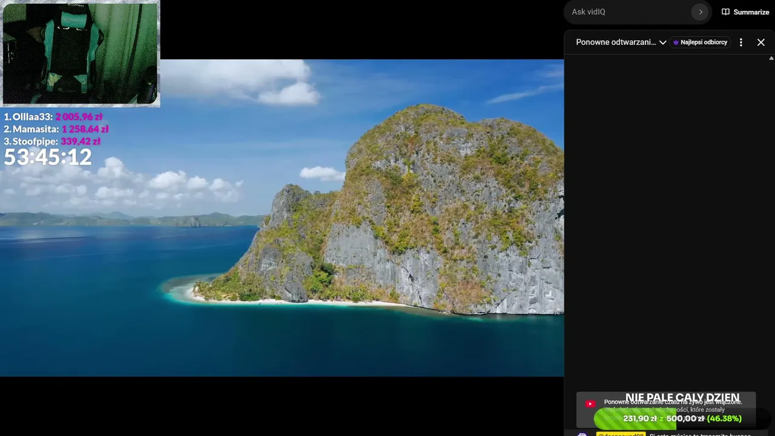The image size is (775, 436).
Task: Click the NIE PALE CALY DZIEN caption
Action: 682,398
